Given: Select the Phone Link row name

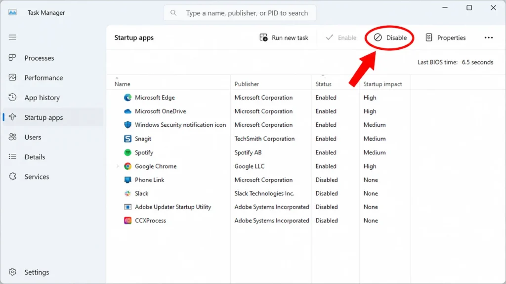Looking at the screenshot, I should tap(149, 179).
